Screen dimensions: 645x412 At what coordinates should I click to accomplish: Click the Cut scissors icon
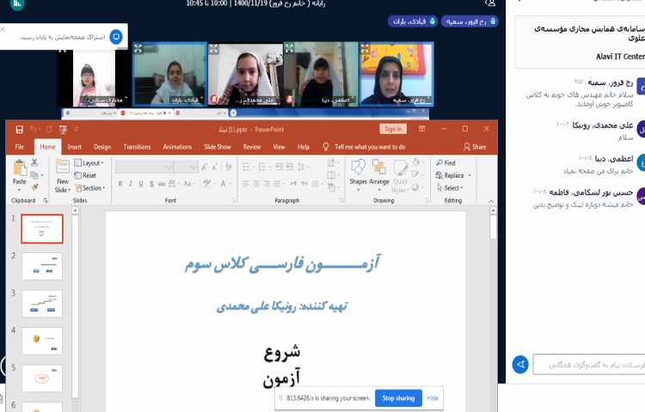point(34,162)
